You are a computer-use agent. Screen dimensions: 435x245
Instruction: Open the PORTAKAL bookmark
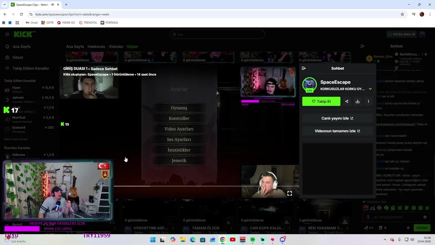tap(109, 23)
